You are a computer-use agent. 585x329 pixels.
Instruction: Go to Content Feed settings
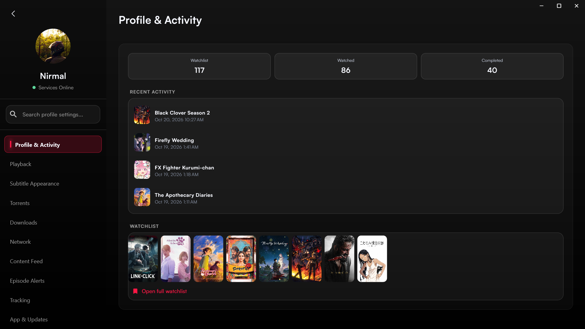(26, 261)
